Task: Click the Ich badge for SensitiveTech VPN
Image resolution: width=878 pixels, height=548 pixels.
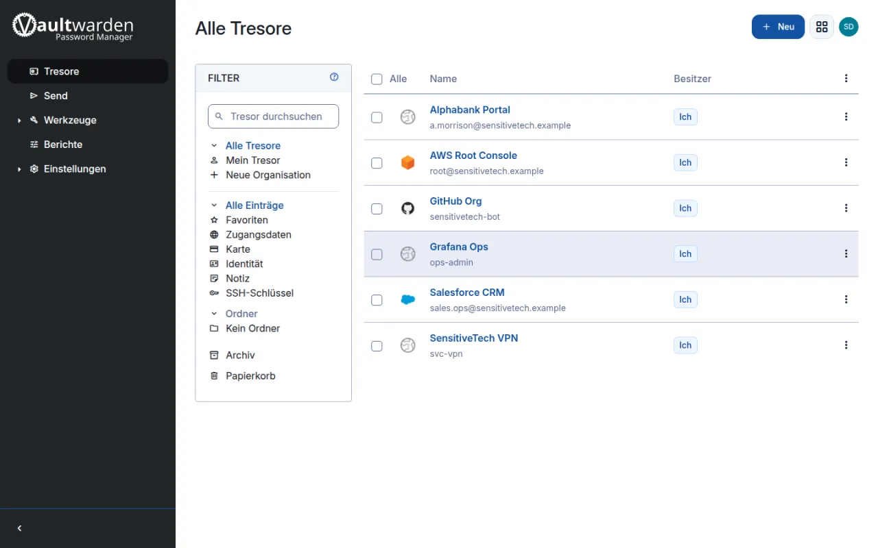Action: pyautogui.click(x=685, y=345)
